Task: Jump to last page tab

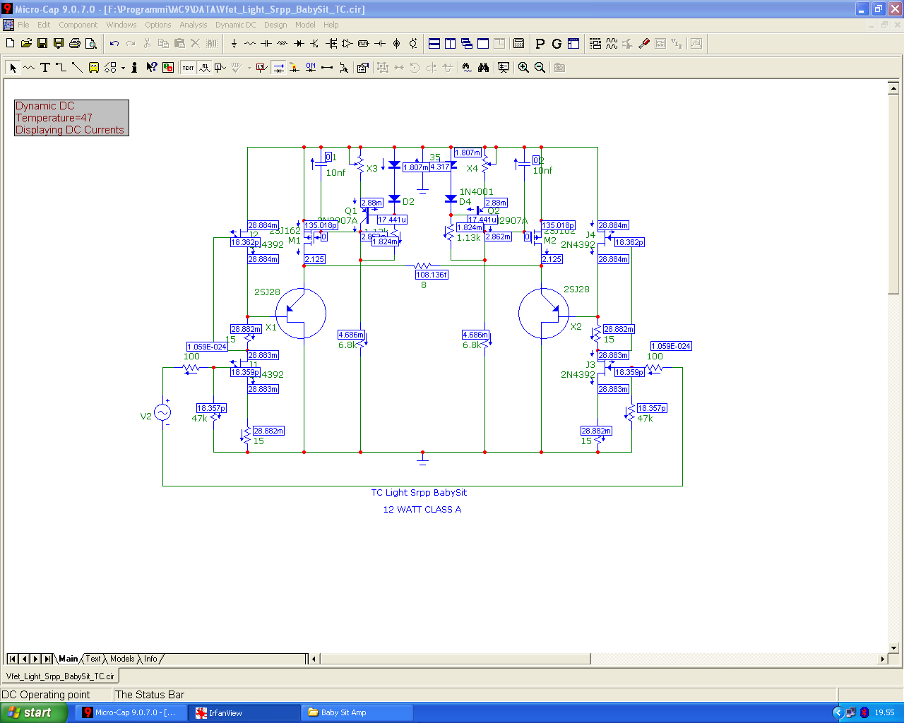Action: 47,659
